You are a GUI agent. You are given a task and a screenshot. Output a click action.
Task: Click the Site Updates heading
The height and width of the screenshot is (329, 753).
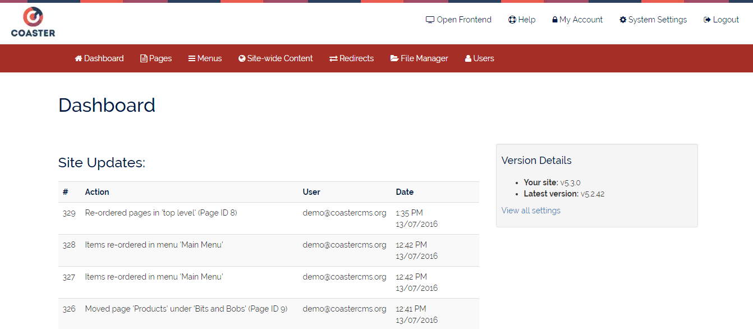[x=102, y=163]
